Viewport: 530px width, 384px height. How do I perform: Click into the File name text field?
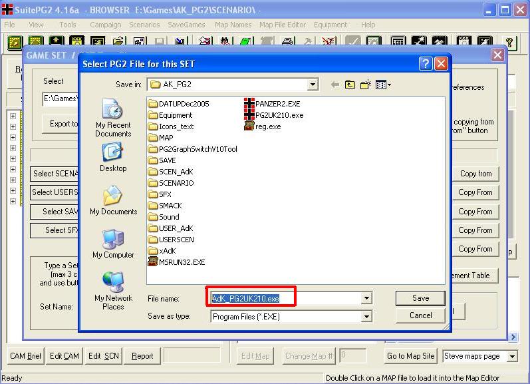pyautogui.click(x=286, y=298)
